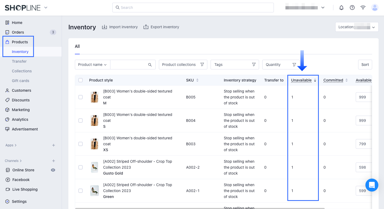Check the box for SKU B005 row
The width and height of the screenshot is (384, 209).
point(81,97)
